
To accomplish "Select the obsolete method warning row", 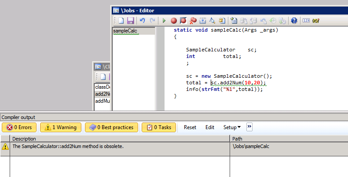I will coord(119,147).
